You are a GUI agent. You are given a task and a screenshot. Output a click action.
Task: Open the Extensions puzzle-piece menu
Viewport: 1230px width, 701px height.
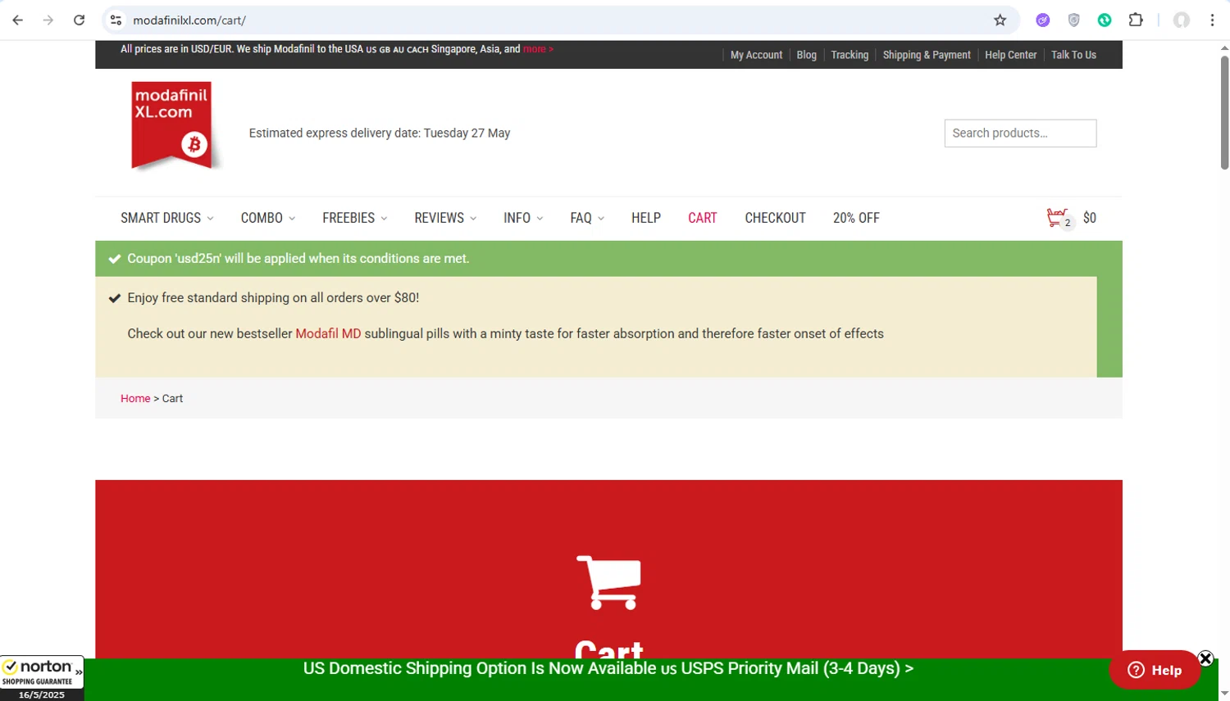click(x=1136, y=20)
